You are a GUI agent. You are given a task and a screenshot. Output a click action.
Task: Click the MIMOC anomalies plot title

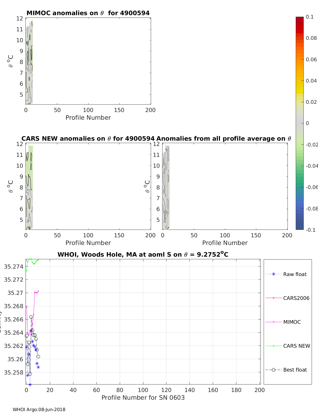[88, 13]
